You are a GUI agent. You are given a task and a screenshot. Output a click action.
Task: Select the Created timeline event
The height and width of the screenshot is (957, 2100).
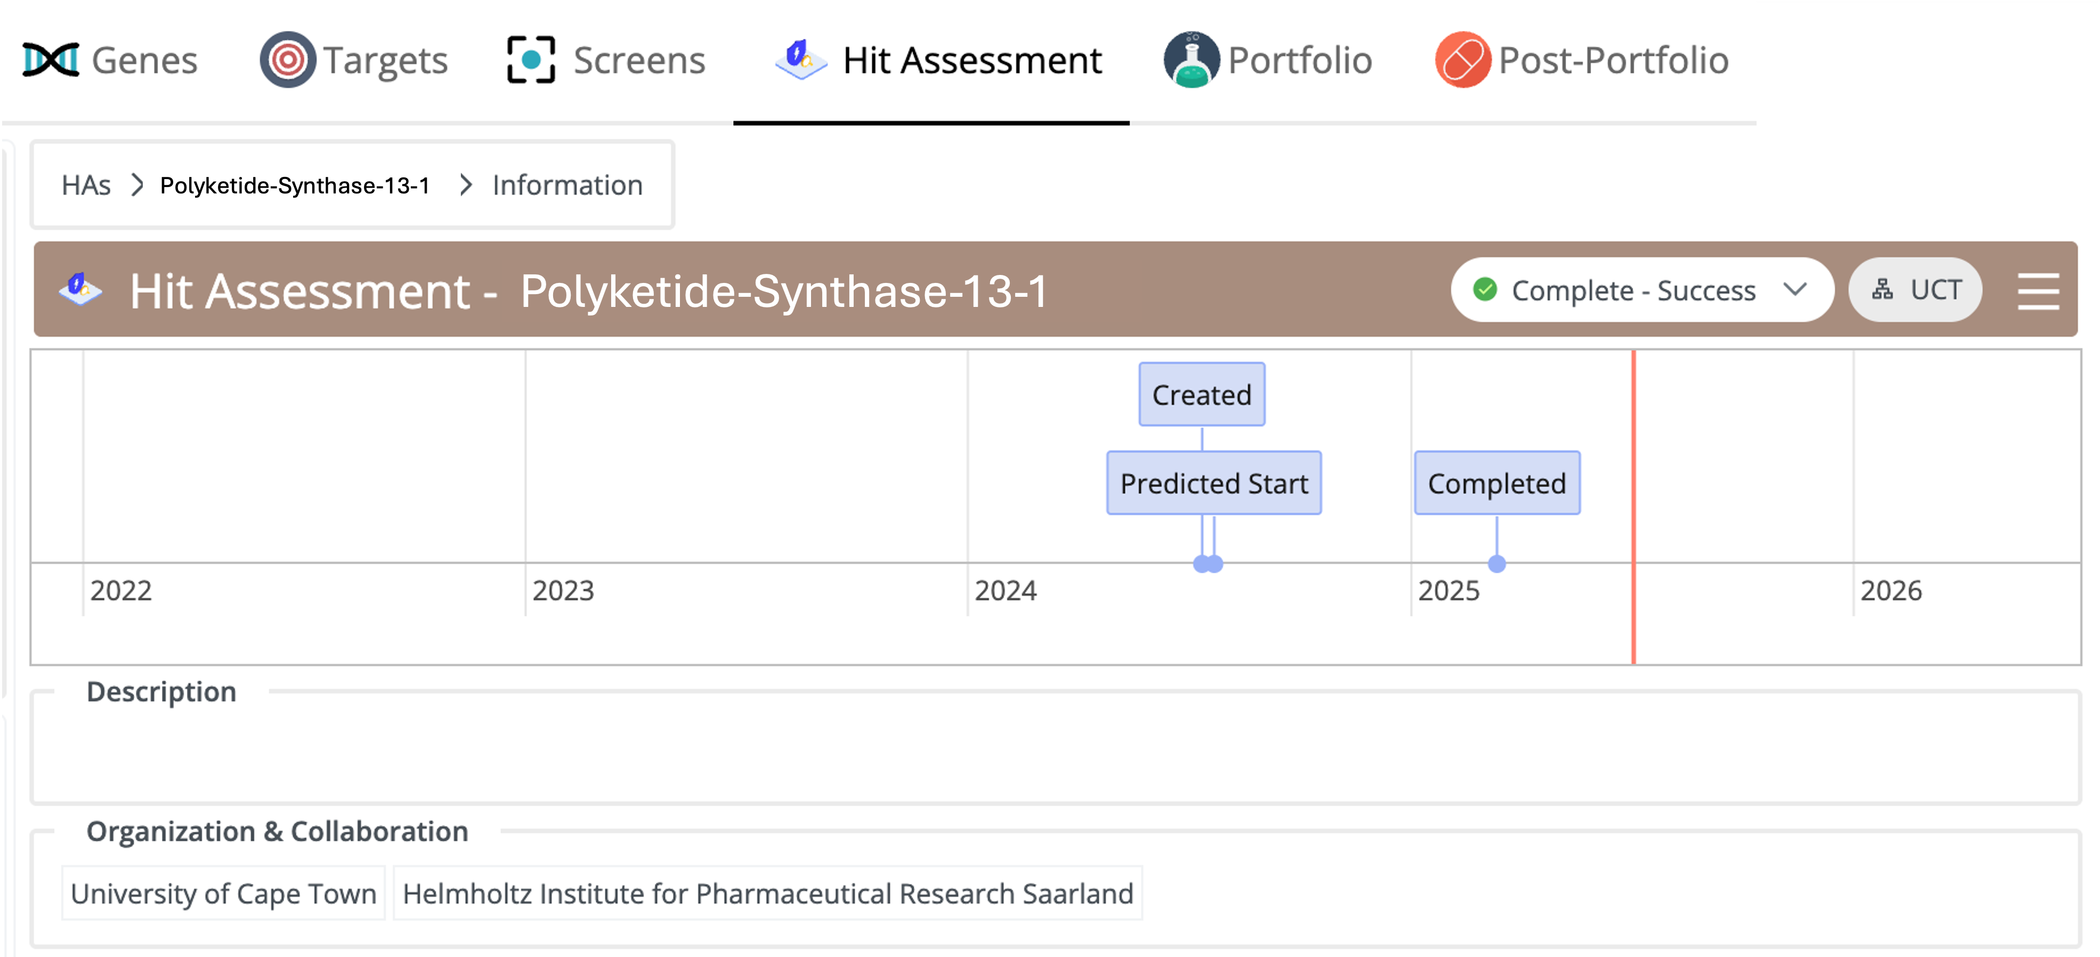[x=1202, y=394]
